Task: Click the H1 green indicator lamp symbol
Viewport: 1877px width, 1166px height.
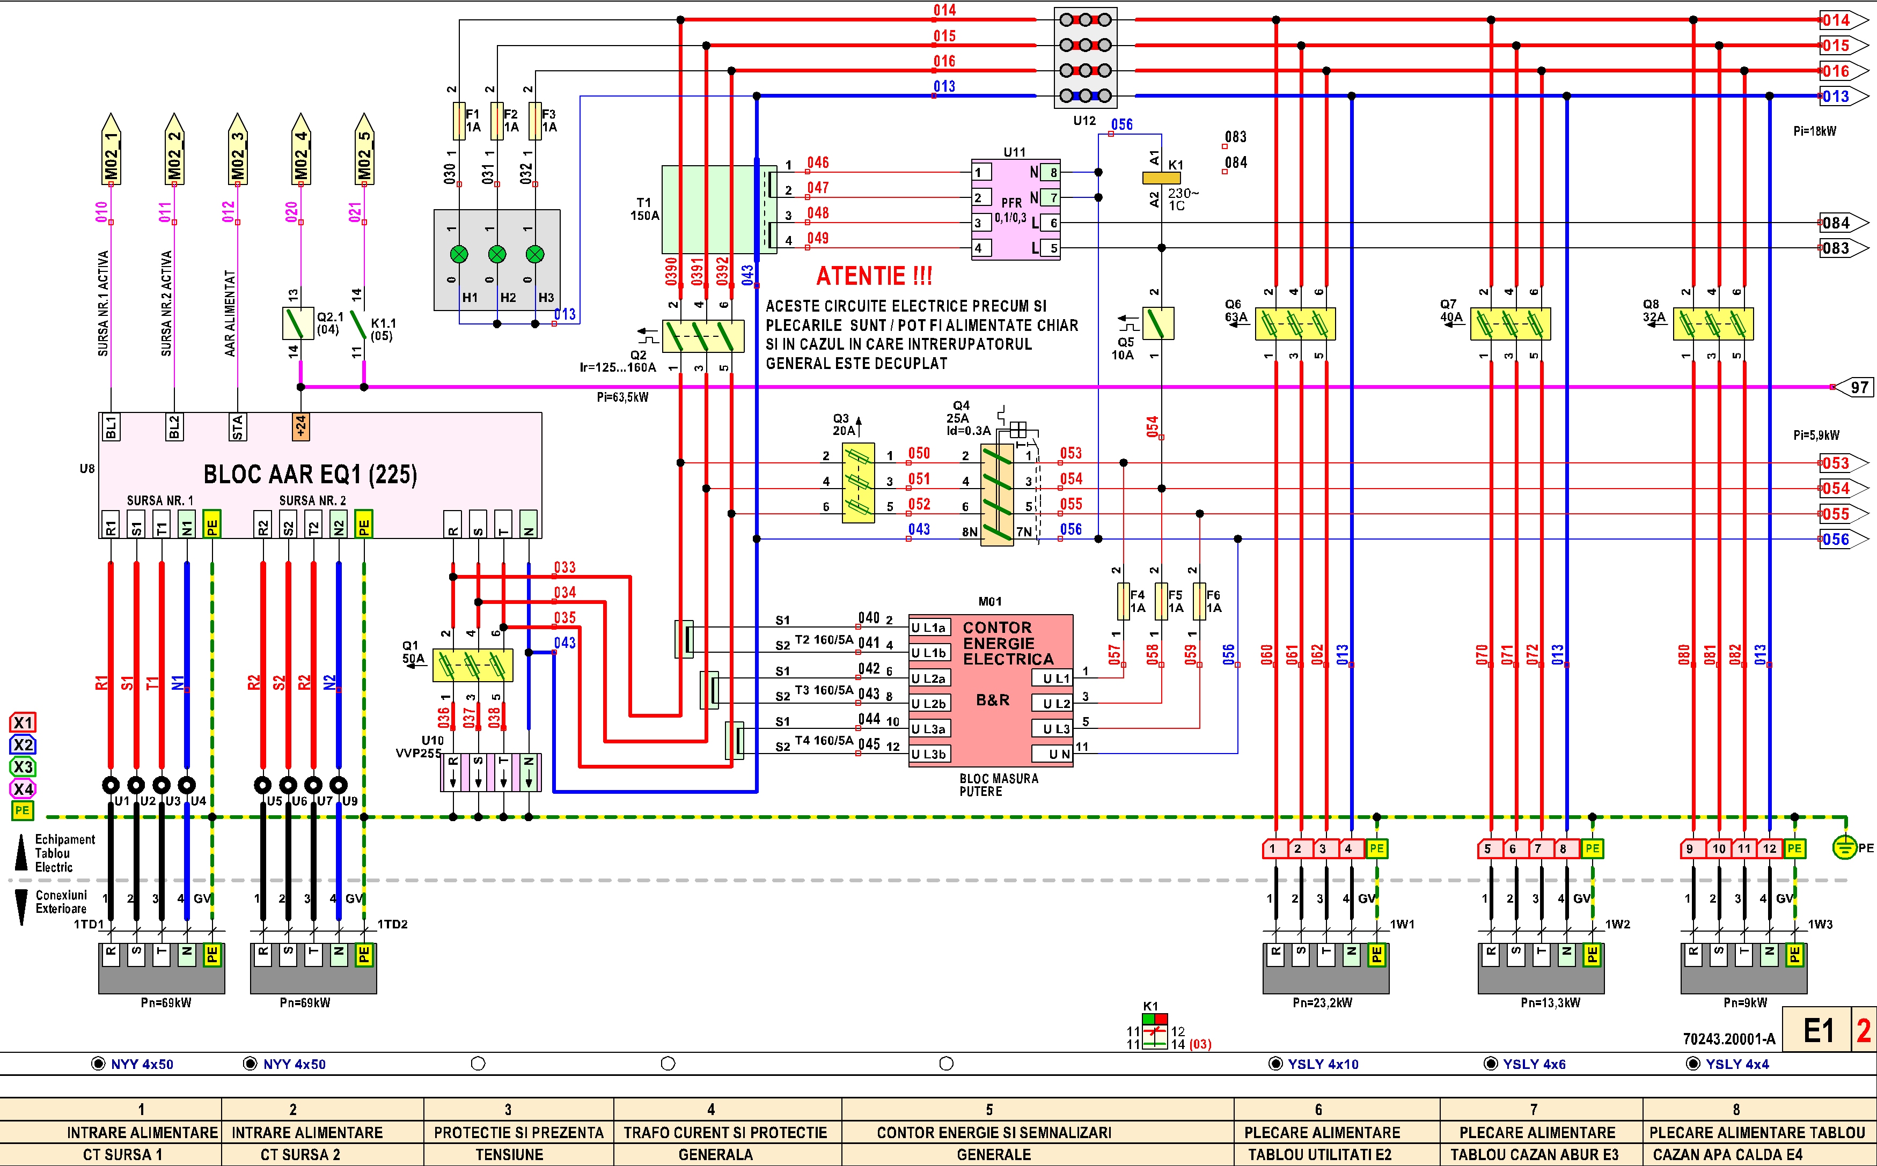Action: point(459,254)
